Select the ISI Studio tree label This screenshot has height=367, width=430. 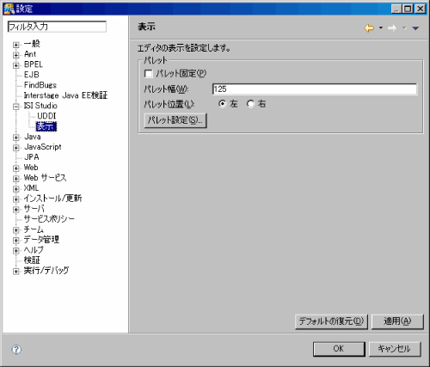click(40, 106)
